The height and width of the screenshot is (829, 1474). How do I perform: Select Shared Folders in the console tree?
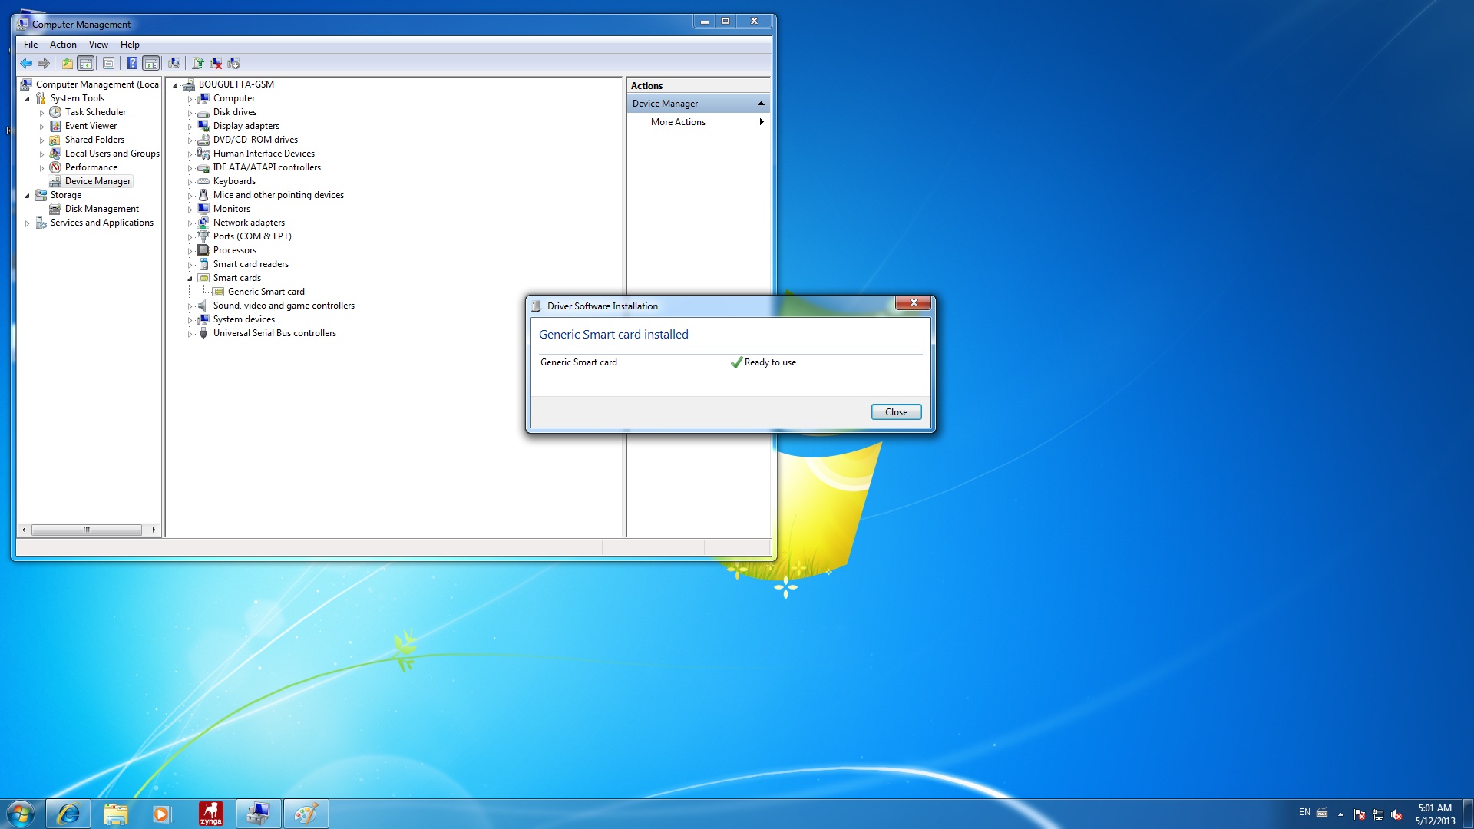pyautogui.click(x=94, y=140)
